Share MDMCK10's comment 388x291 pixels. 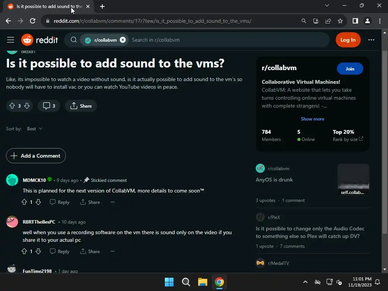click(x=90, y=202)
